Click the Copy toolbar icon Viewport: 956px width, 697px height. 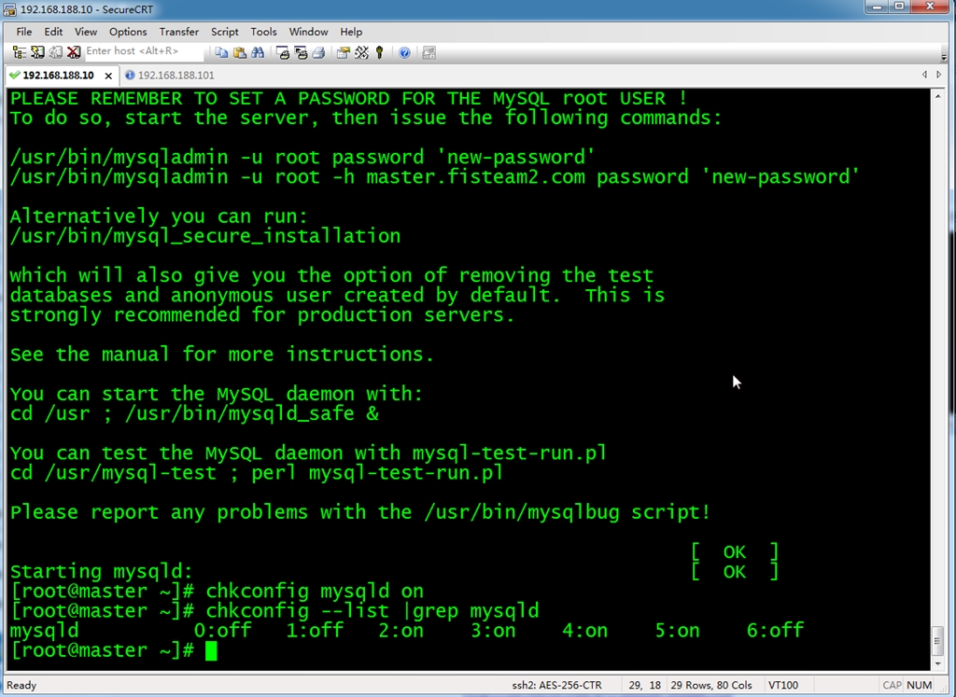point(222,52)
